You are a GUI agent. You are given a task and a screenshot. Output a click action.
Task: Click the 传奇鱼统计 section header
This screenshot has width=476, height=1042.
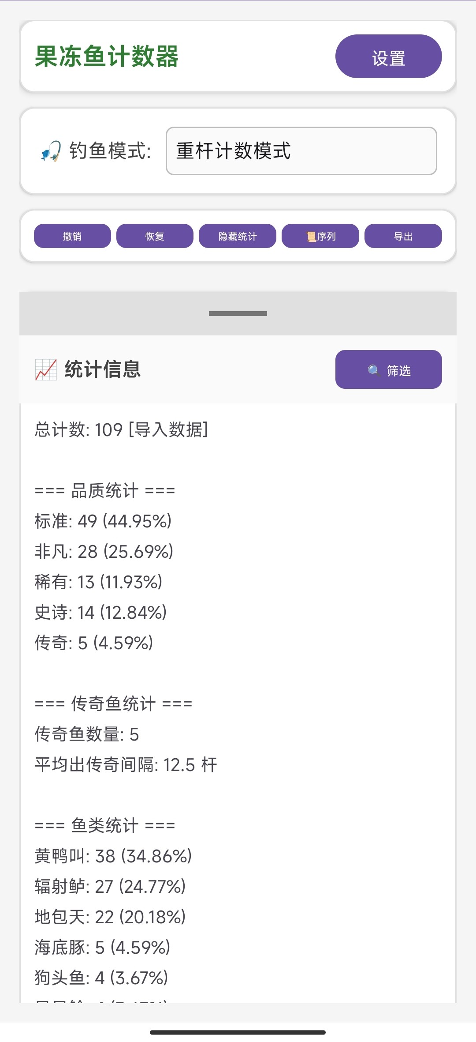(x=113, y=703)
